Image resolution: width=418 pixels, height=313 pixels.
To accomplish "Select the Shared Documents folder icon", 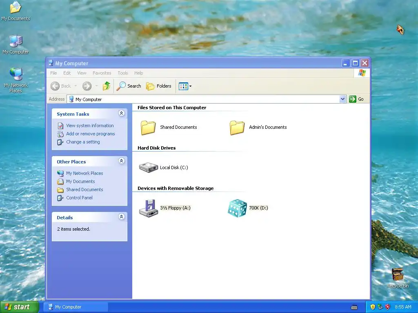I will point(148,128).
